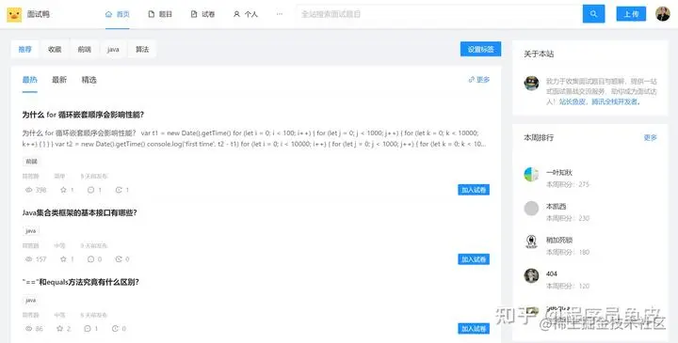This screenshot has height=343, width=678.
Task: Open question 为什么 for 循环嵌套顺序会影响性能?
Action: 83,115
